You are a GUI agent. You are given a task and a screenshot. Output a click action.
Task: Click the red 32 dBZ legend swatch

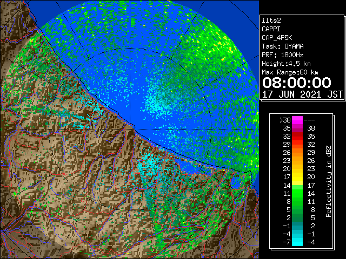[x=297, y=137]
